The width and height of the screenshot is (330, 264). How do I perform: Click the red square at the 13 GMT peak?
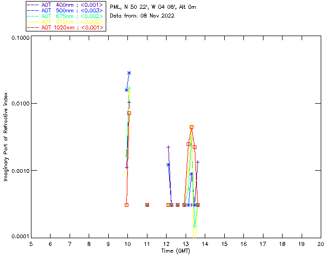pyautogui.click(x=191, y=127)
